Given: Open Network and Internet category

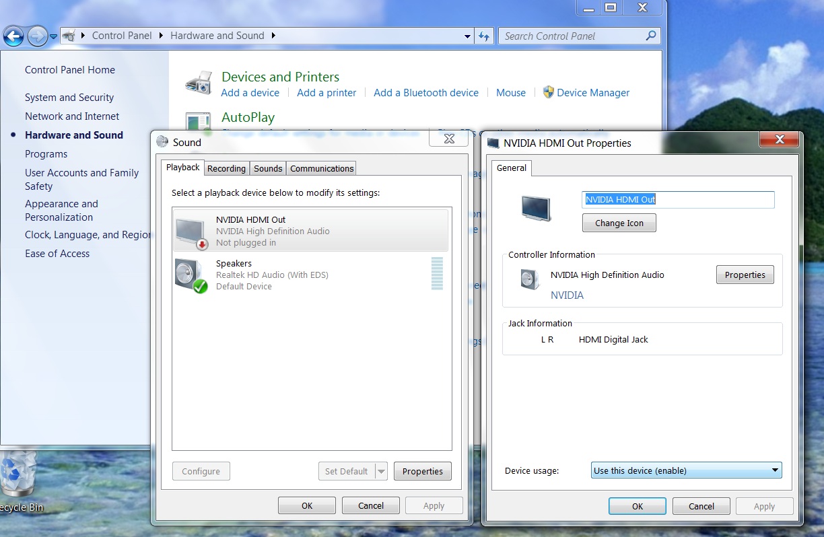Looking at the screenshot, I should pos(72,116).
